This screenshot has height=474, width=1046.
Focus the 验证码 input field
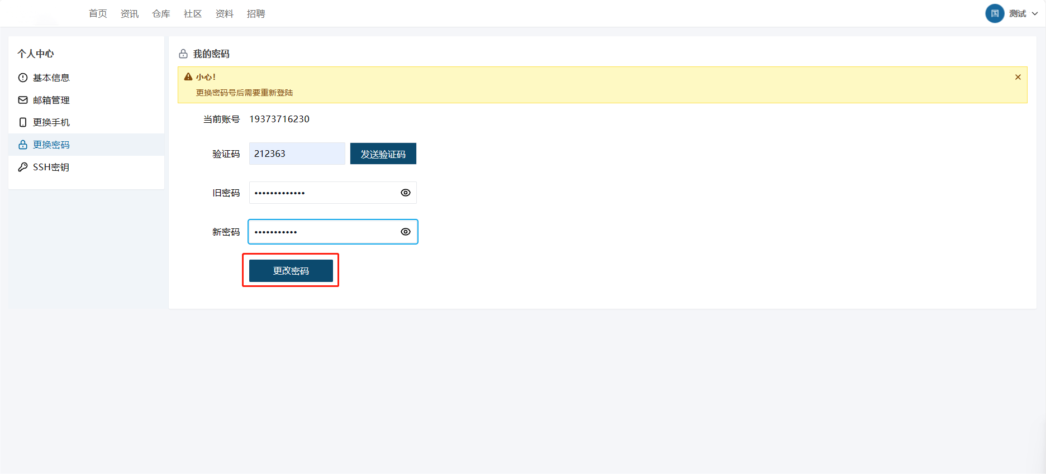(297, 154)
